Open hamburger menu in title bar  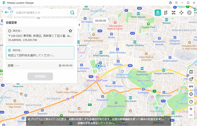(176, 3)
